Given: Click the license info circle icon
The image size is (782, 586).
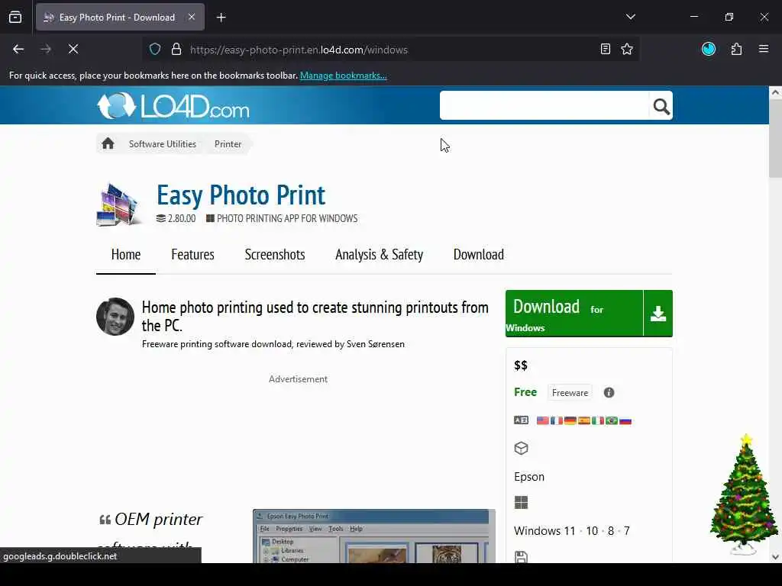Looking at the screenshot, I should tap(609, 393).
